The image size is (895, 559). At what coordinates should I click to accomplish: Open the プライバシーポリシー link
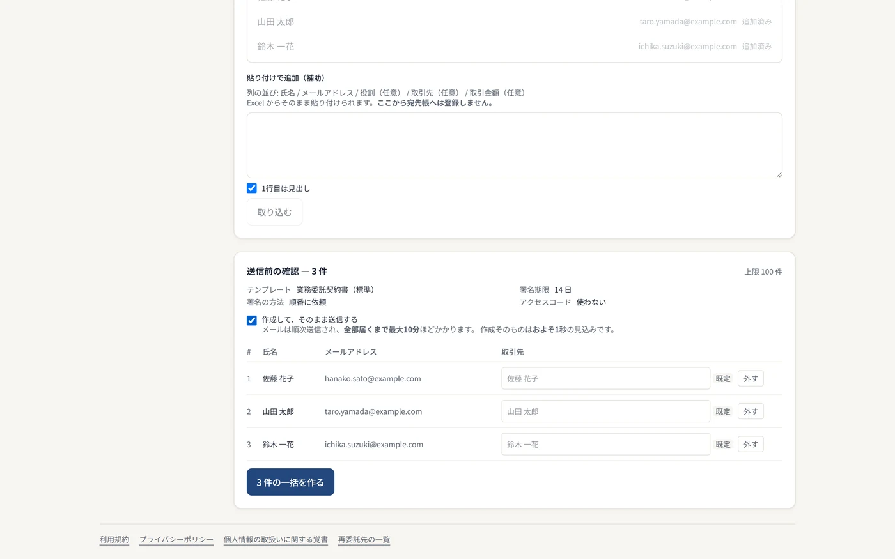tap(176, 540)
